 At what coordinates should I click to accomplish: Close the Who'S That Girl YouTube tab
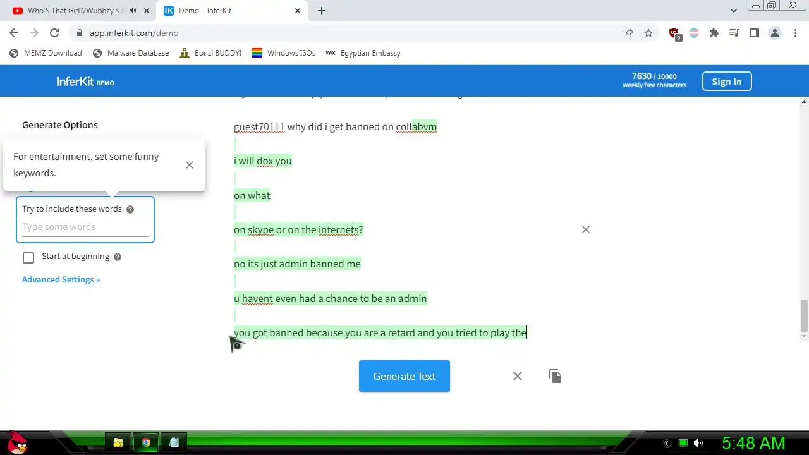147,11
